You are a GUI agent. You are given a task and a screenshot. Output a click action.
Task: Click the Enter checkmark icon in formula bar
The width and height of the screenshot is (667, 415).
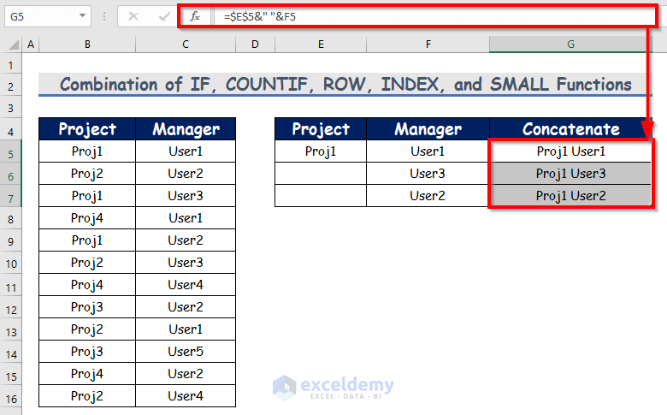163,16
